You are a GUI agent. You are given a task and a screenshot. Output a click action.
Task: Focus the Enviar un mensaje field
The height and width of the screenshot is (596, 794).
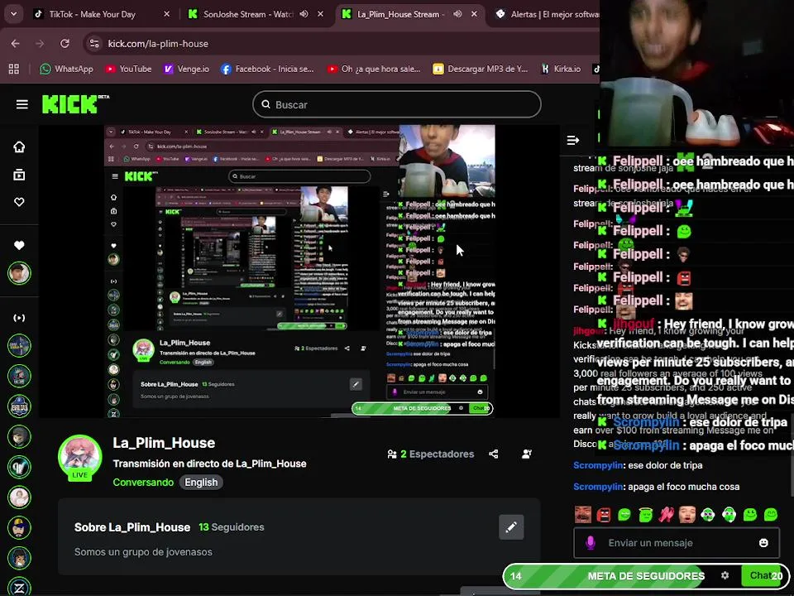[x=677, y=543]
